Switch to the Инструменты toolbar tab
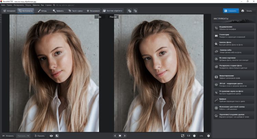The image size is (257, 139). pyautogui.click(x=26, y=11)
